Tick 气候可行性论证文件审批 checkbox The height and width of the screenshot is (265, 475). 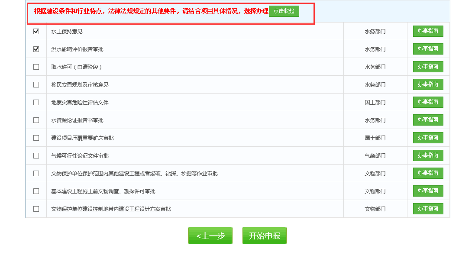(x=36, y=155)
